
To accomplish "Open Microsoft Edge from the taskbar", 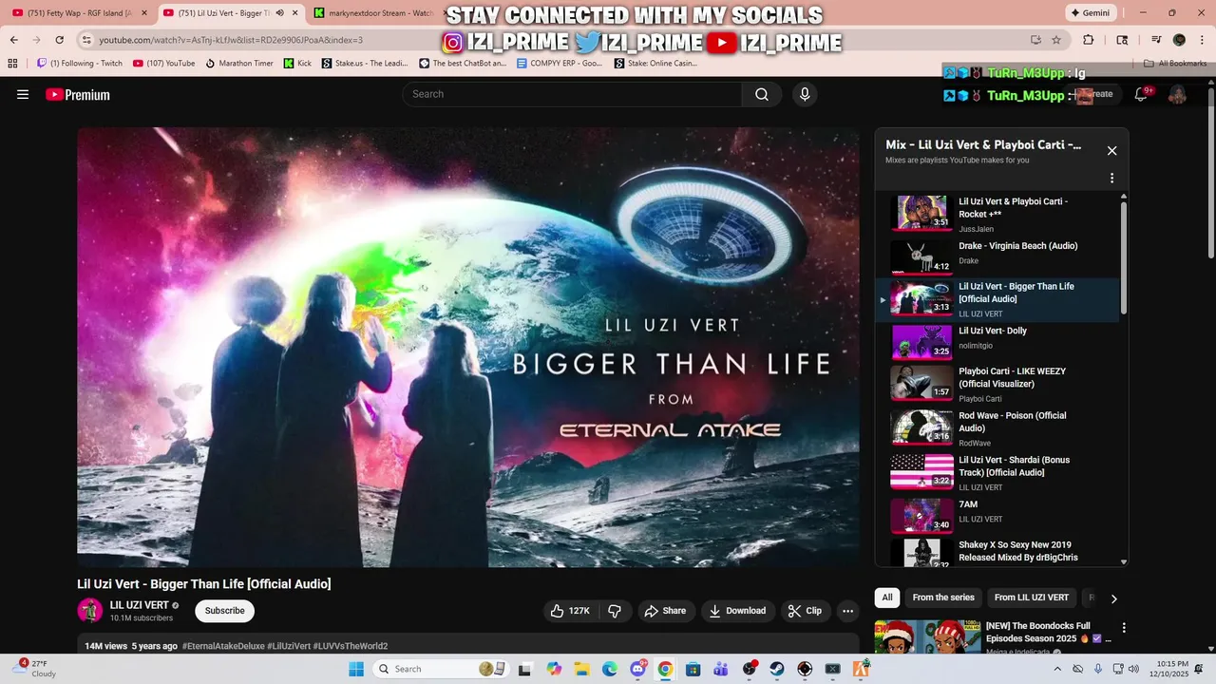I will coord(609,669).
